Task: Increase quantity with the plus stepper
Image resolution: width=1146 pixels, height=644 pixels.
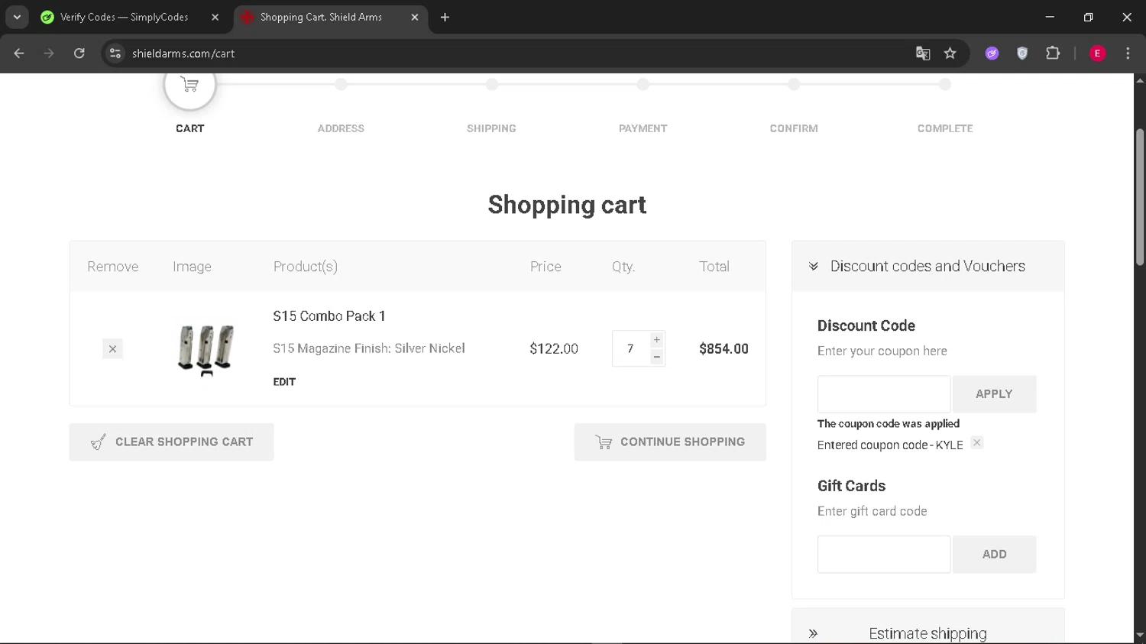Action: tap(656, 340)
